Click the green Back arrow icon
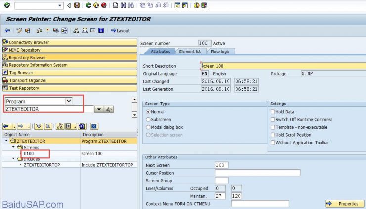366x209 pixels. [x=88, y=5]
